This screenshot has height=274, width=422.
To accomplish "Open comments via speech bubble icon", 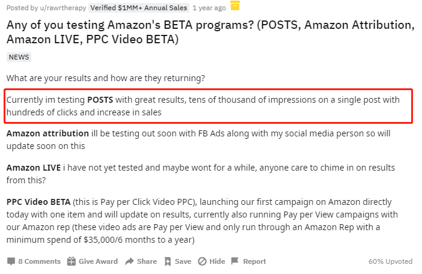I will 11,261.
